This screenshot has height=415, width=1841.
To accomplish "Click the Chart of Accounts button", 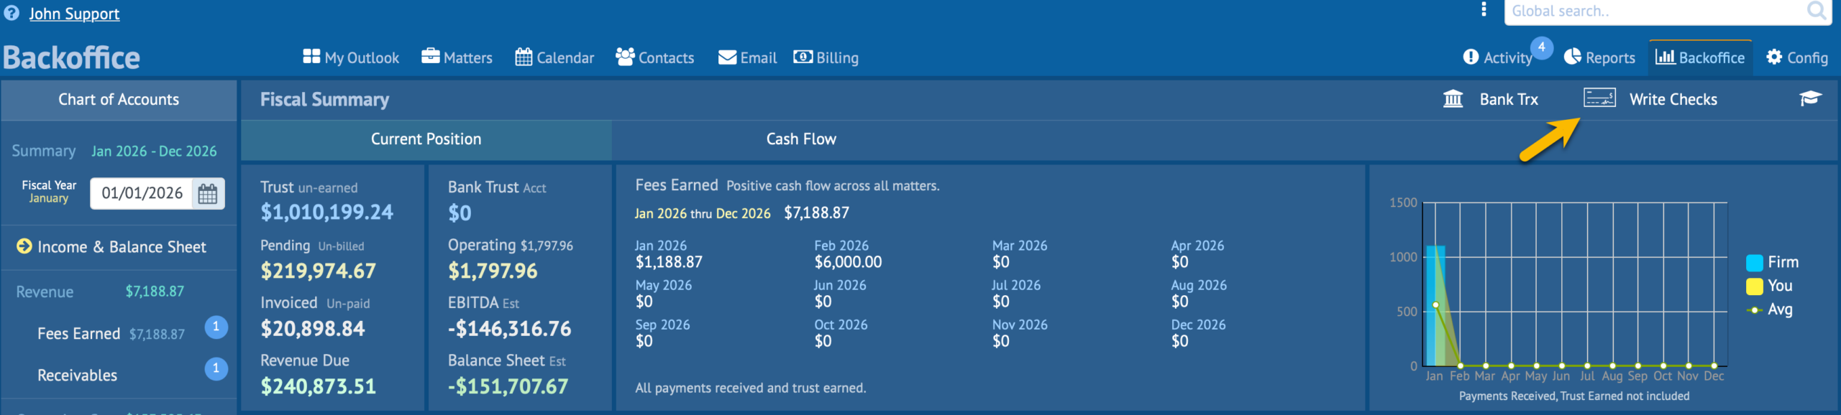I will (x=119, y=100).
